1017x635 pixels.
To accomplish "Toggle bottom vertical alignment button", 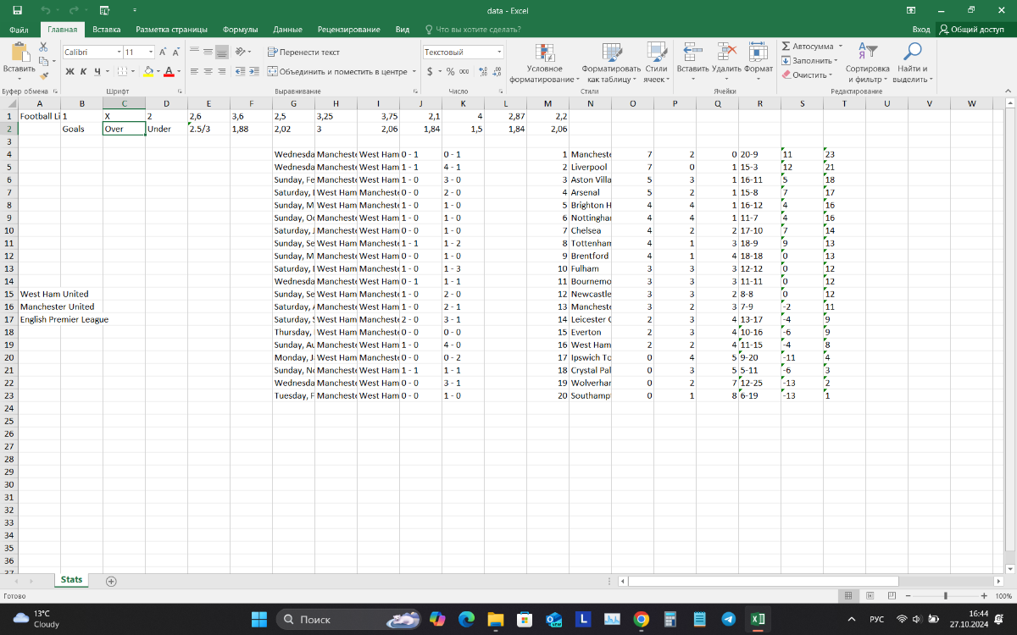I will [221, 52].
